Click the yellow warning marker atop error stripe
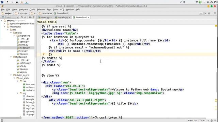The width and height of the screenshot is (218, 122). pyautogui.click(x=216, y=26)
